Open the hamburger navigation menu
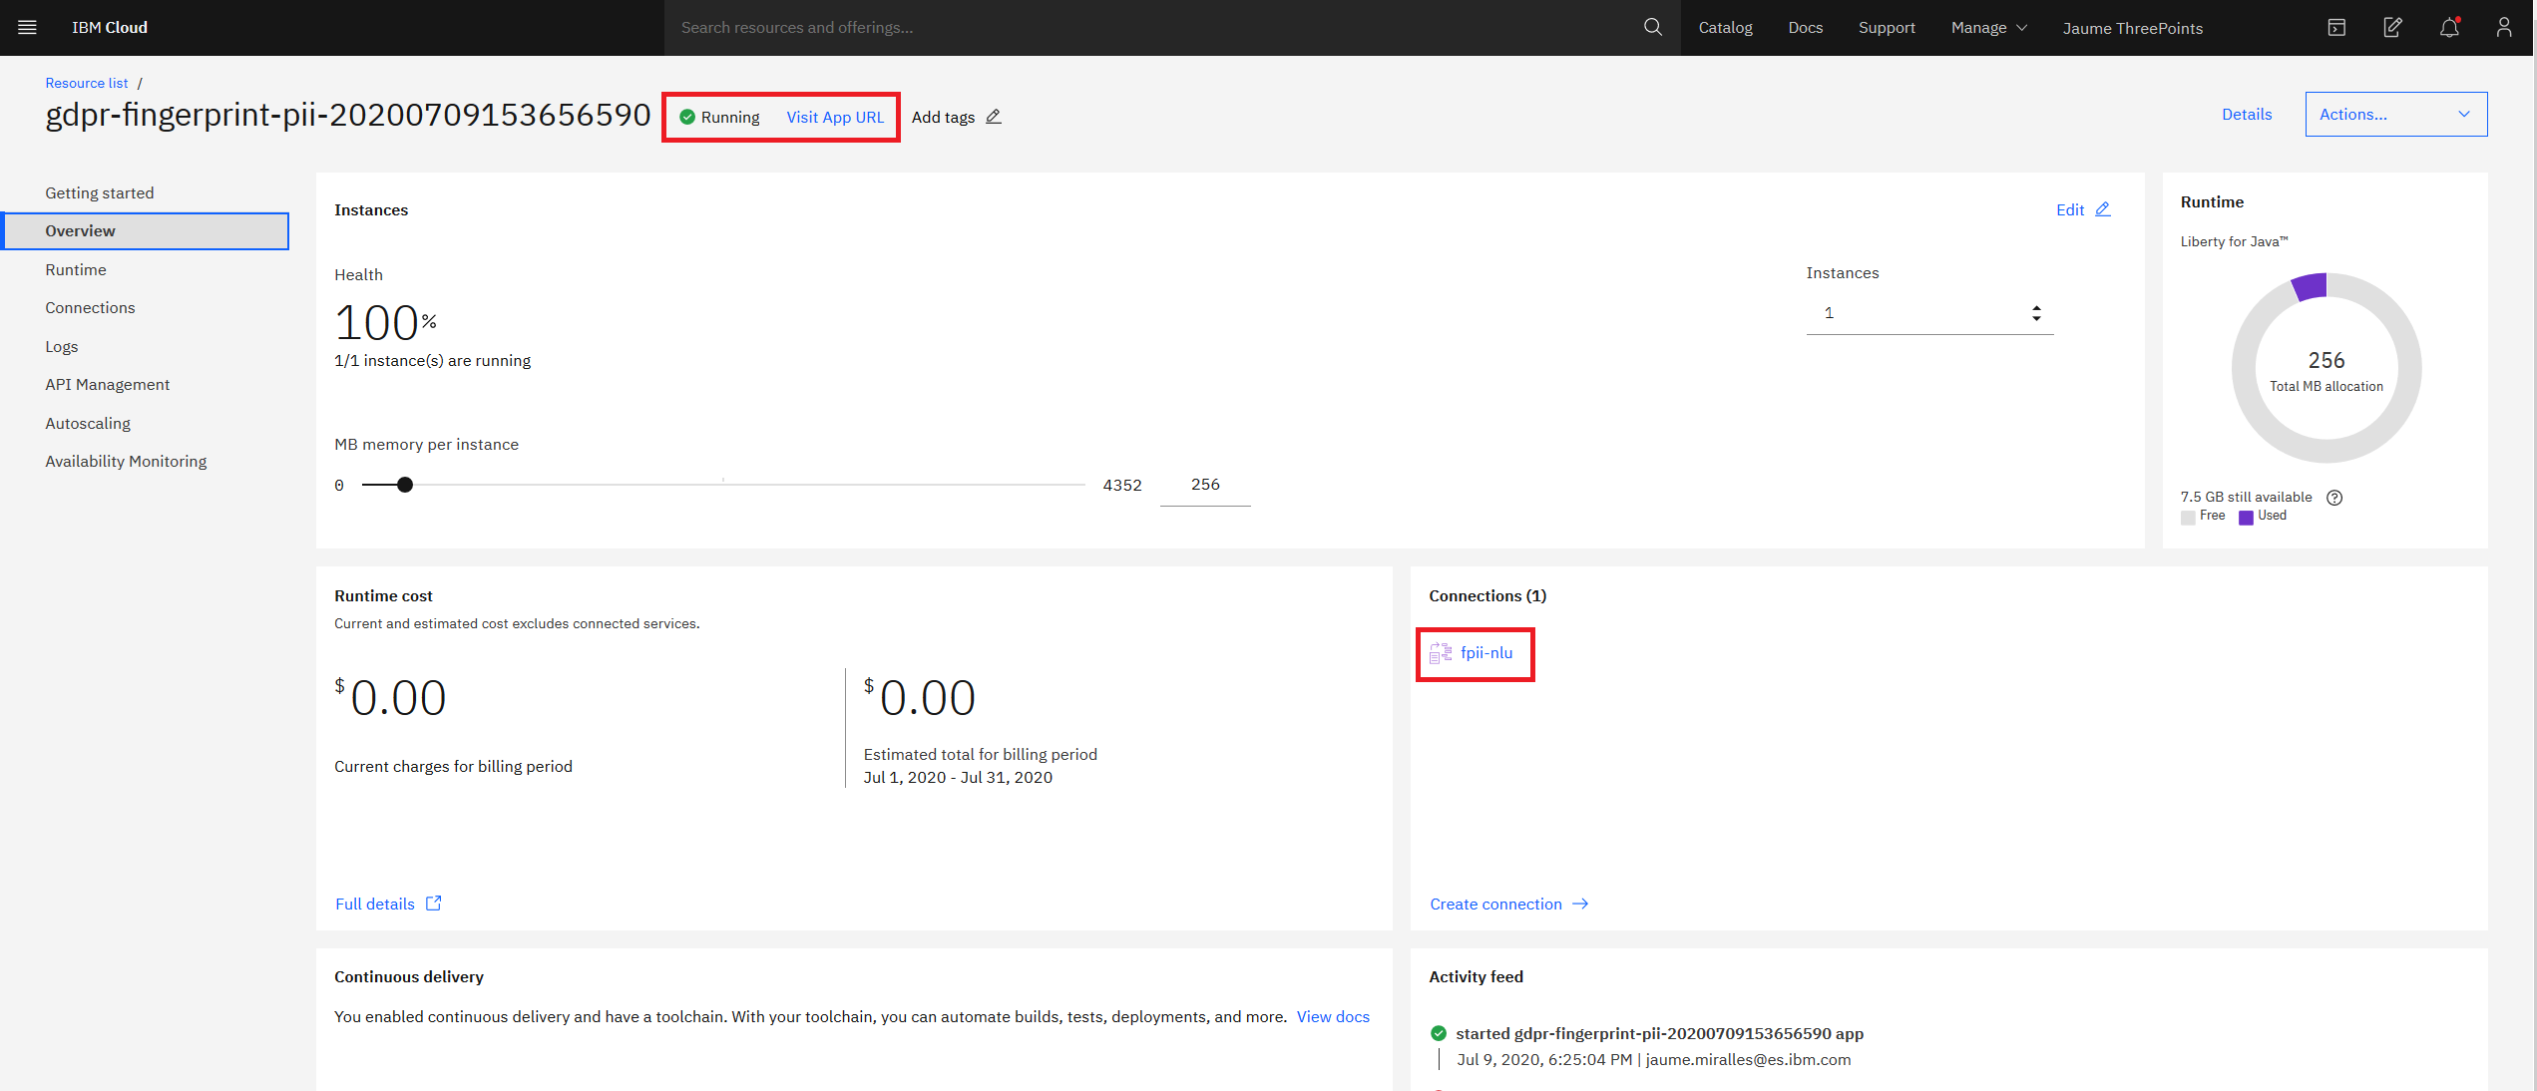Screen dimensions: 2537x1091 click(x=27, y=27)
